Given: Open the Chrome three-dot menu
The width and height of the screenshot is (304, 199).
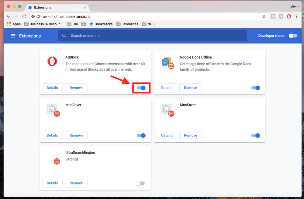Looking at the screenshot, I should pos(296,16).
